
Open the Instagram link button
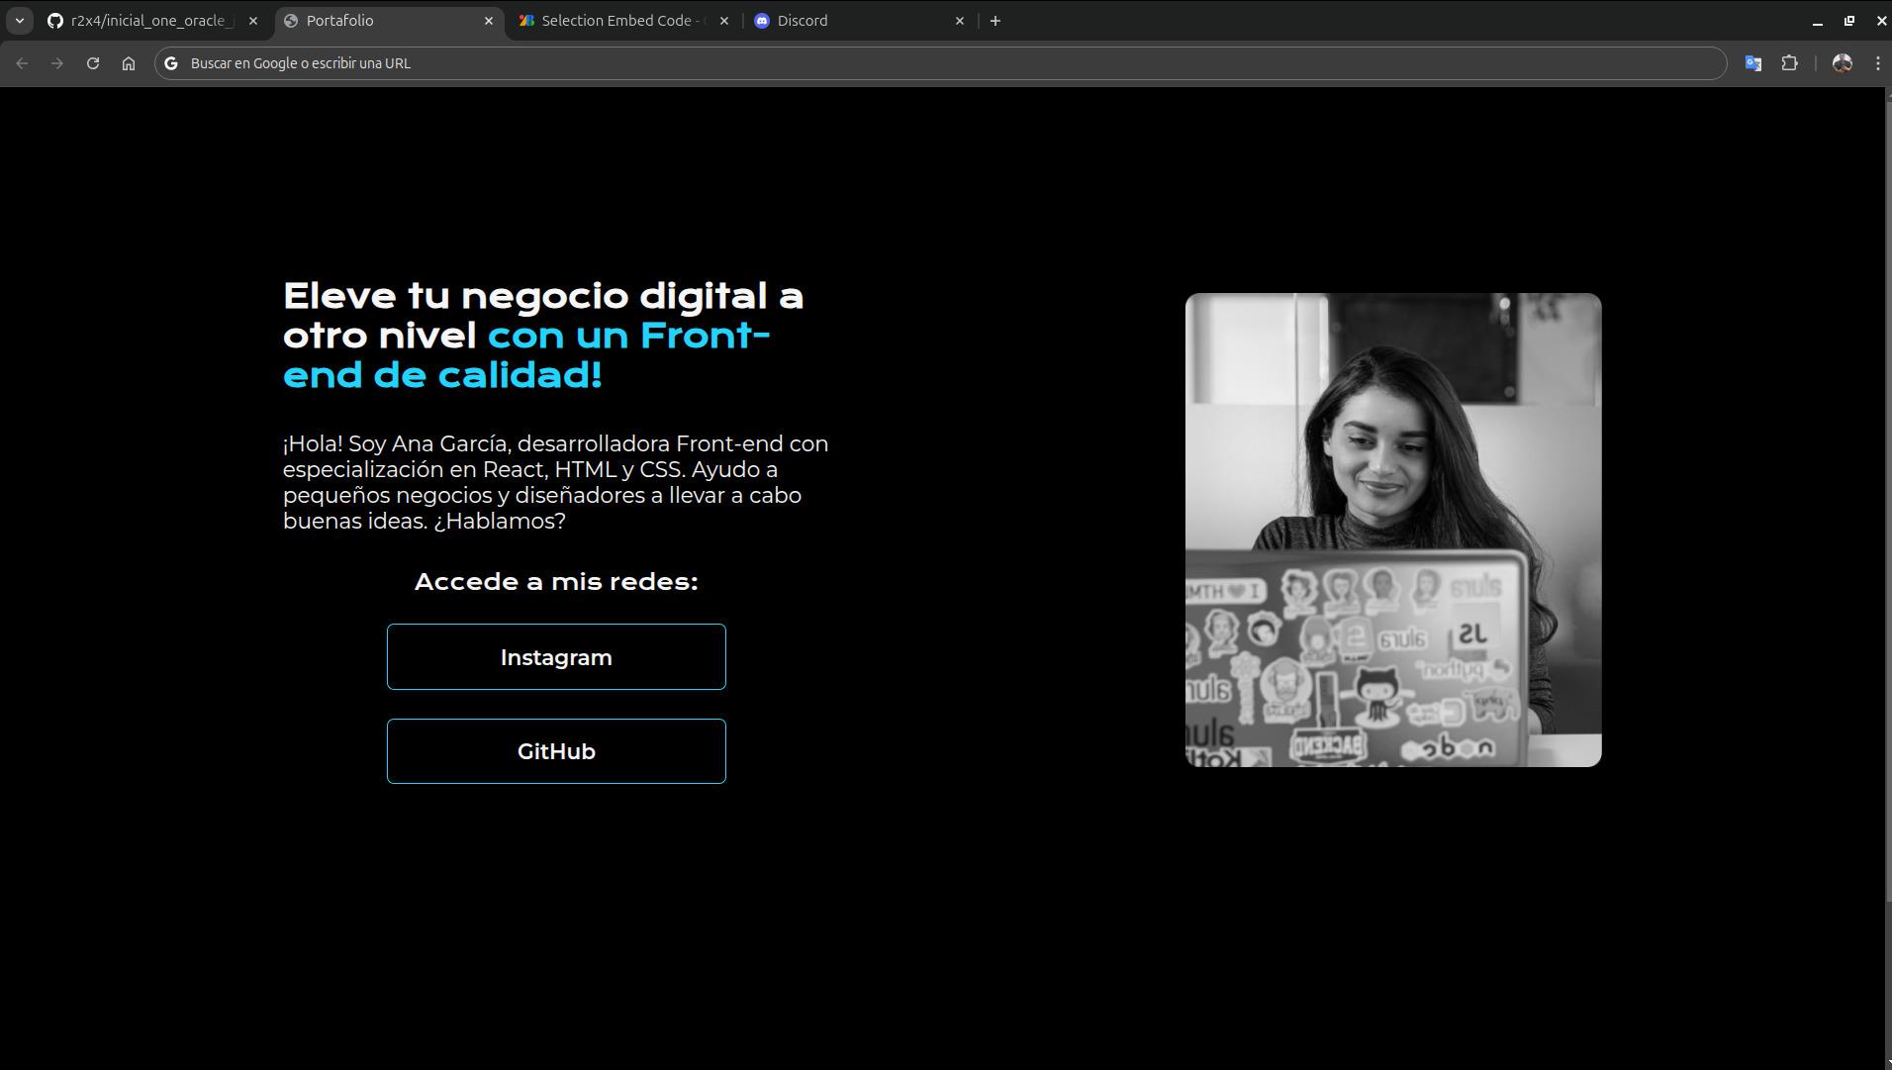(x=556, y=656)
